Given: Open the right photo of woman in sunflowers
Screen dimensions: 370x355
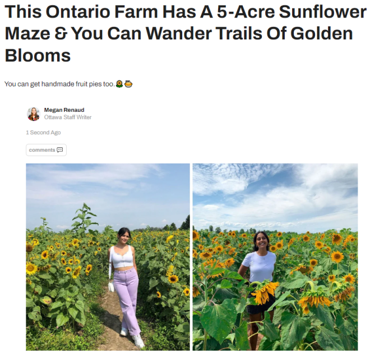Looking at the screenshot, I should [x=275, y=257].
